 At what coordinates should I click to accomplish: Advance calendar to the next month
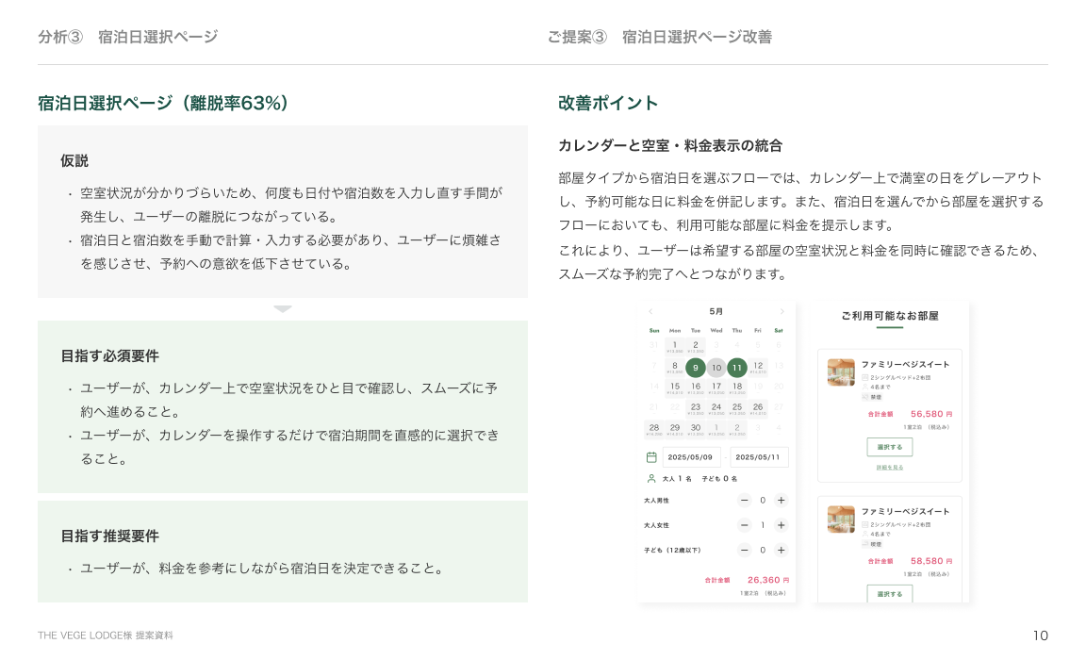click(782, 311)
